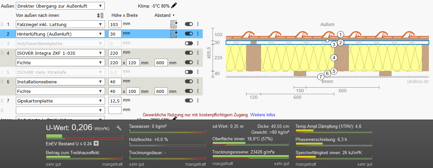Image resolution: width=433 pixels, height=168 pixels.
Task: Click the wood-grain icon on the Hinterlüftung row
Action: click(x=174, y=34)
